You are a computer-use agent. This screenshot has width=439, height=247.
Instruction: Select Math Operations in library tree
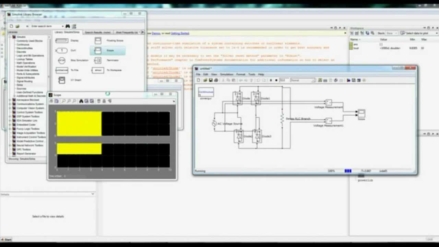tap(26, 63)
